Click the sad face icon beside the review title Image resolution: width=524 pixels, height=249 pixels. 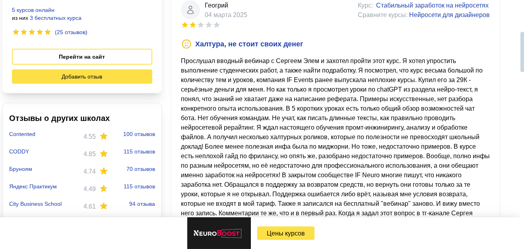(186, 44)
